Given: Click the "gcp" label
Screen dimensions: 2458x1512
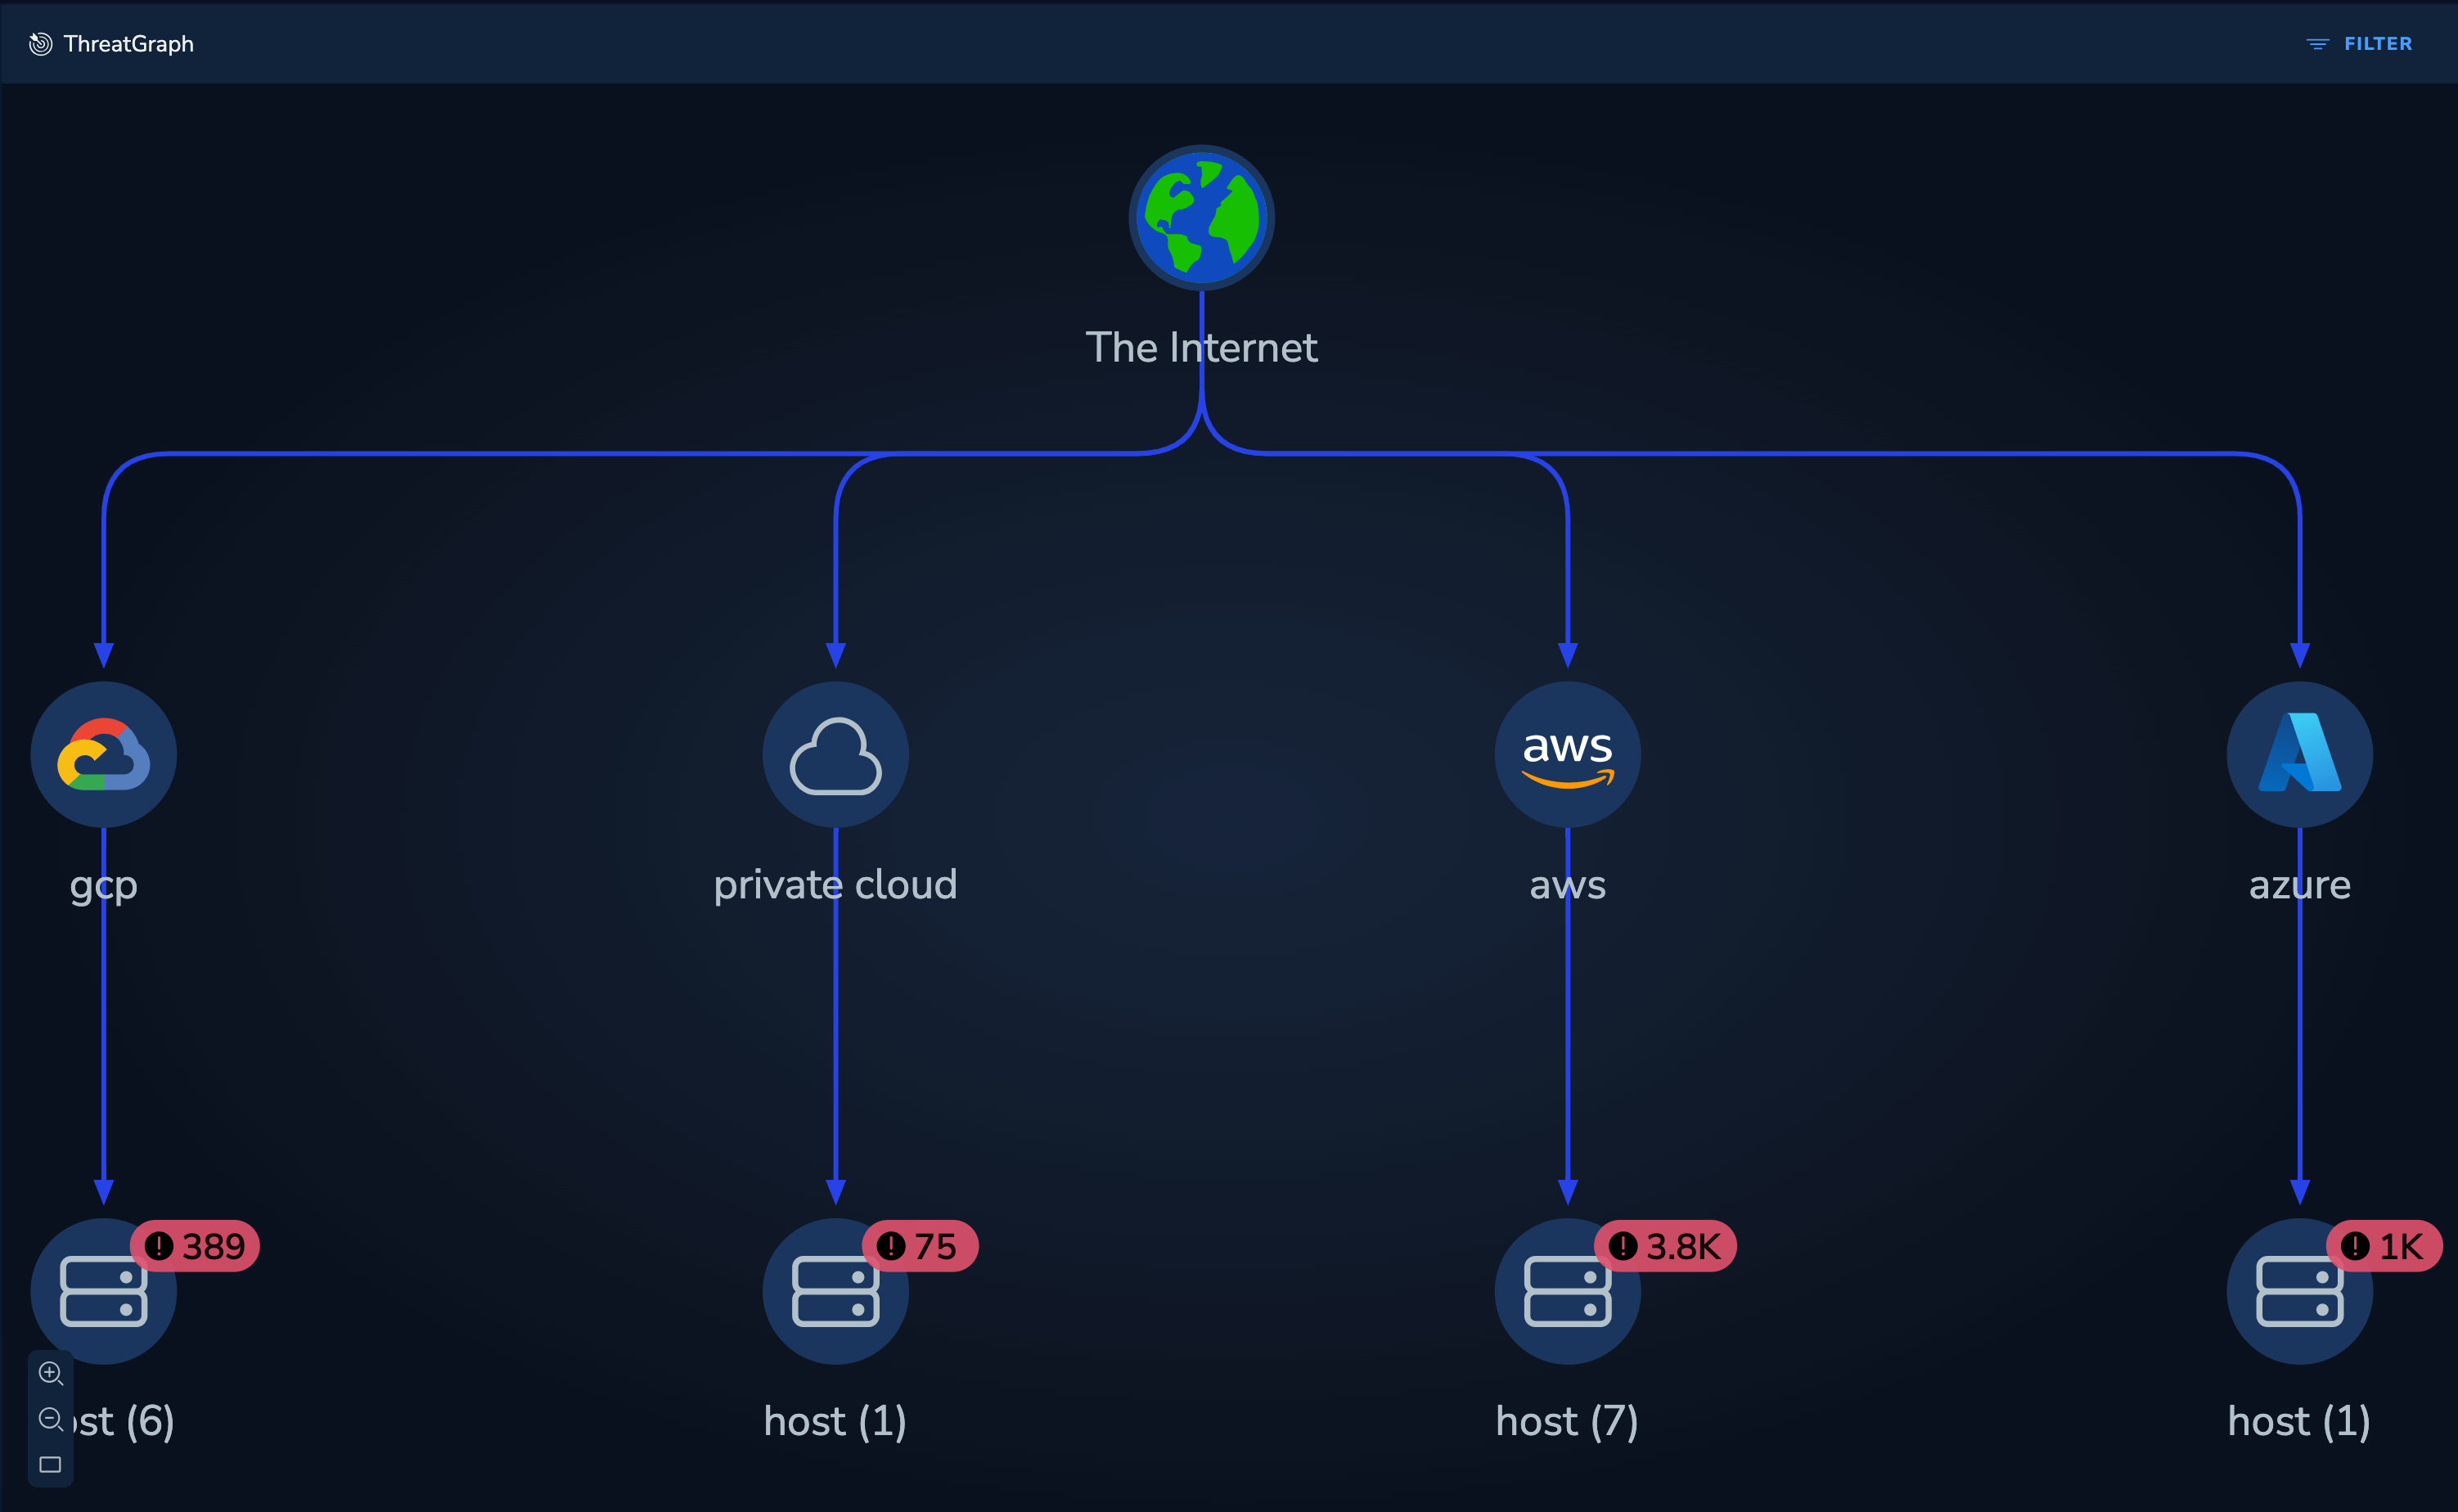Looking at the screenshot, I should 104,888.
